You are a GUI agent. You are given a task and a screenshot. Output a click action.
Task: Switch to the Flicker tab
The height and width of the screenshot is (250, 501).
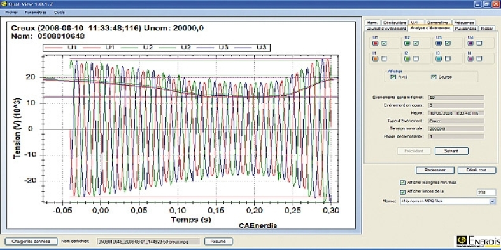(486, 29)
